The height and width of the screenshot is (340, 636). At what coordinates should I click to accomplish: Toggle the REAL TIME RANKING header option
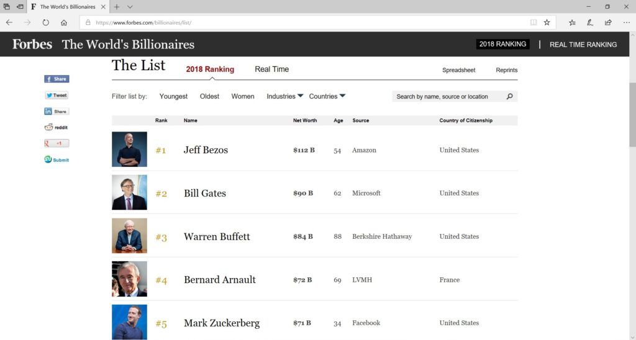[x=583, y=45]
